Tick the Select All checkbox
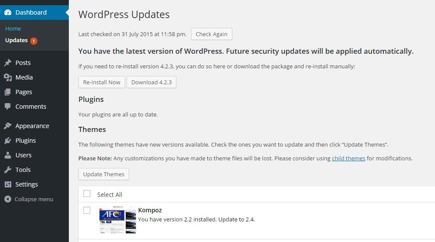 point(87,193)
